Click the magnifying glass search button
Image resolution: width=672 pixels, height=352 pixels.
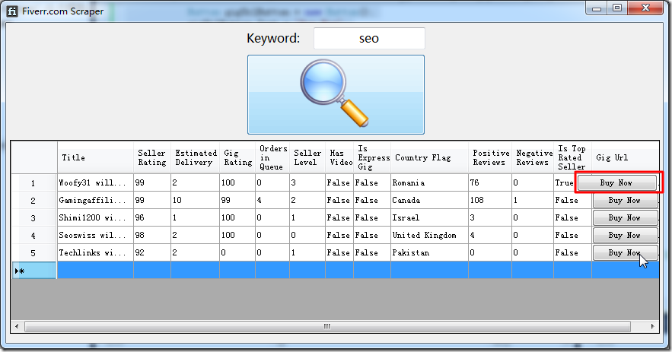pyautogui.click(x=336, y=94)
